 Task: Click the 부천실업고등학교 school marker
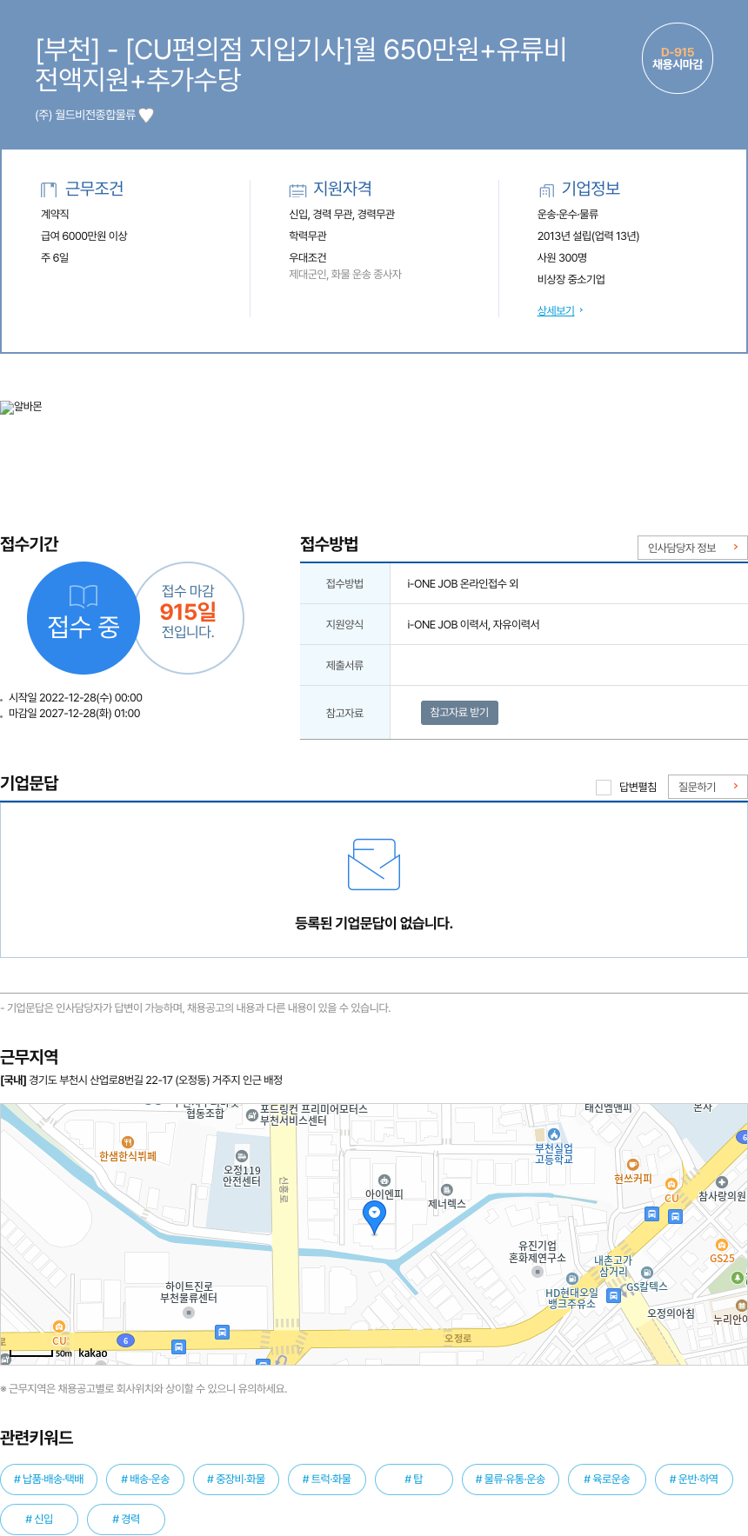[x=553, y=1134]
